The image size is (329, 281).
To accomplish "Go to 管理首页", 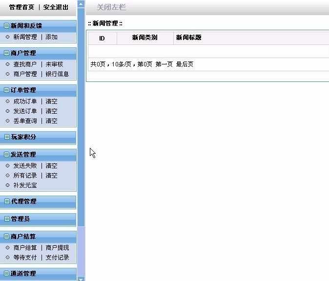I will 21,7.
